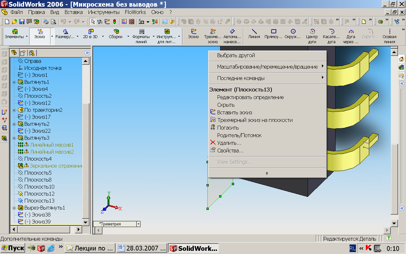The width and height of the screenshot is (406, 254).
Task: Click the Rebuild traffic light icon
Action: pyautogui.click(x=114, y=22)
